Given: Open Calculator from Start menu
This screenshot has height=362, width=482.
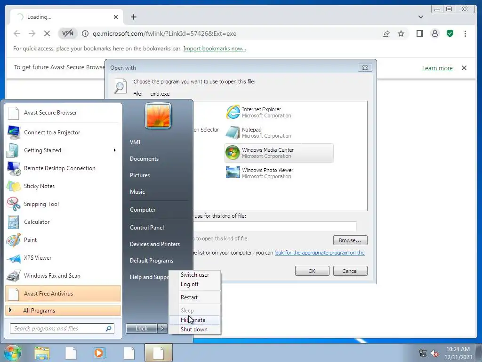Looking at the screenshot, I should [x=63, y=222].
